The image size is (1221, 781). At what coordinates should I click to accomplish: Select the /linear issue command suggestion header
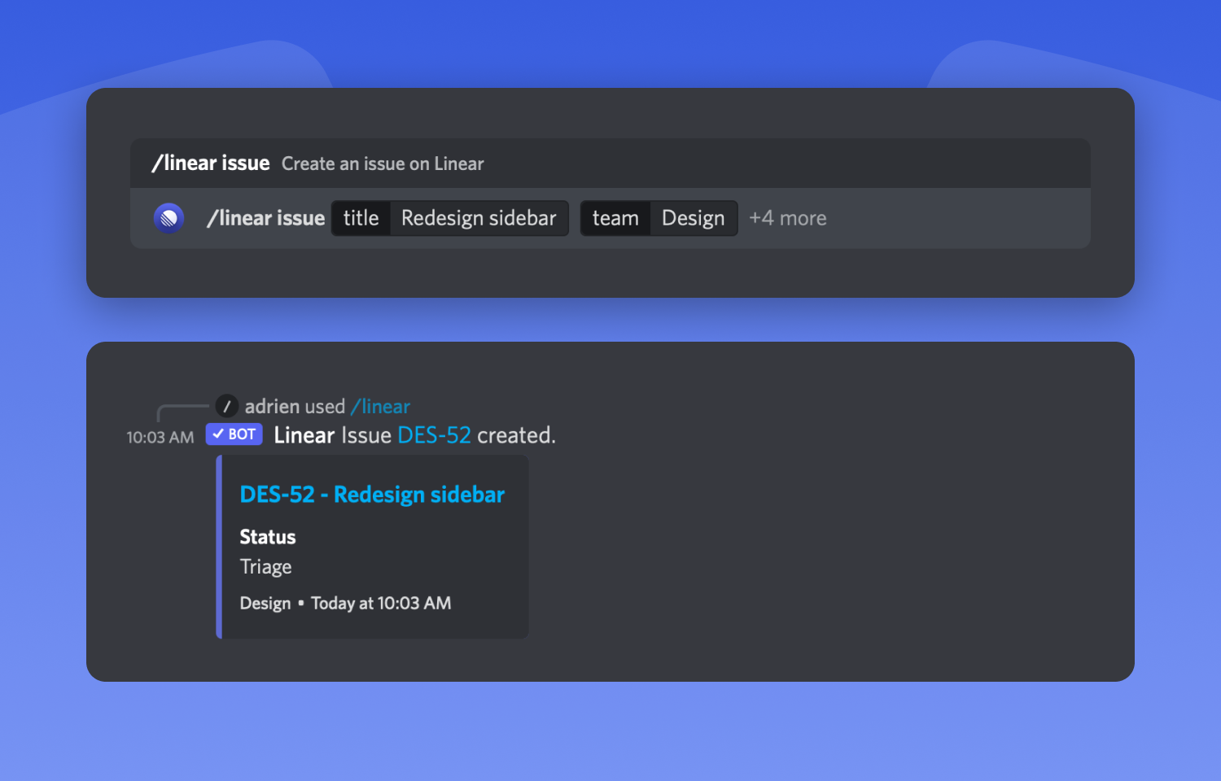(x=610, y=164)
